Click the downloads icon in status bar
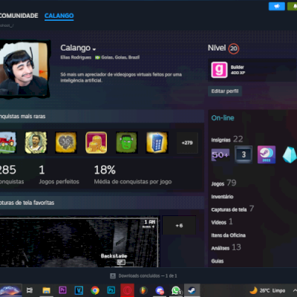 point(113,275)
